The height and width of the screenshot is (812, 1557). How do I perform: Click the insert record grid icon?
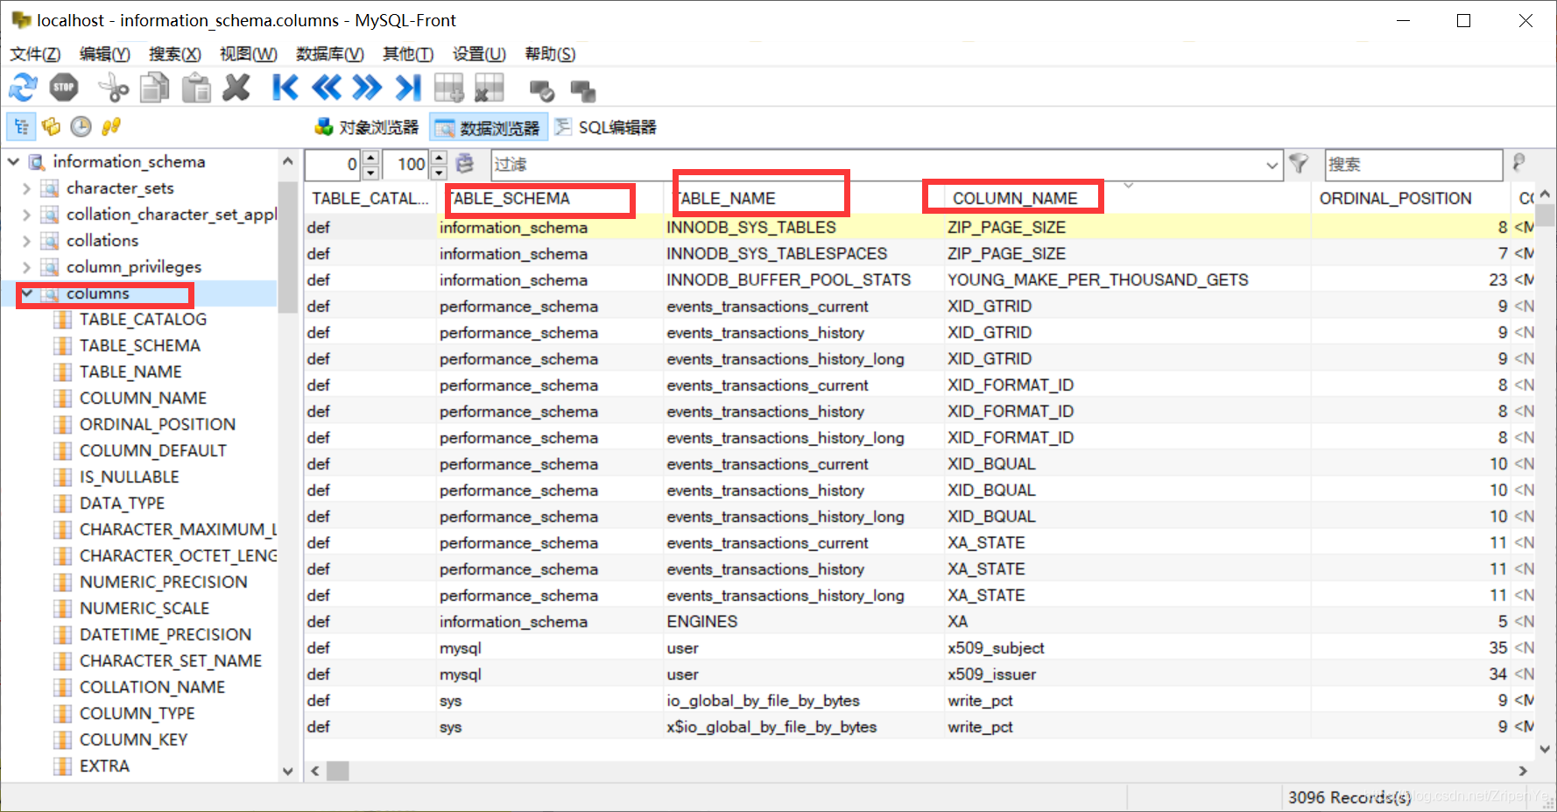pyautogui.click(x=449, y=88)
